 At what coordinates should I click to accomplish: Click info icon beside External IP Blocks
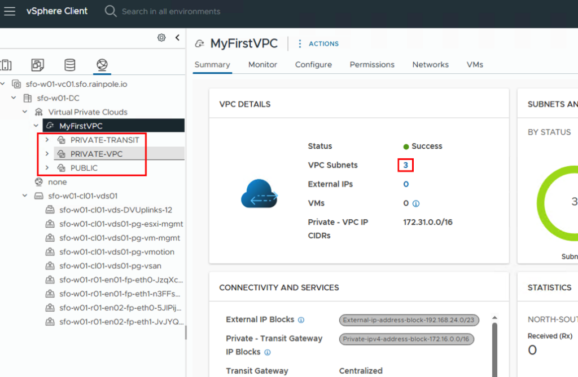coord(301,320)
